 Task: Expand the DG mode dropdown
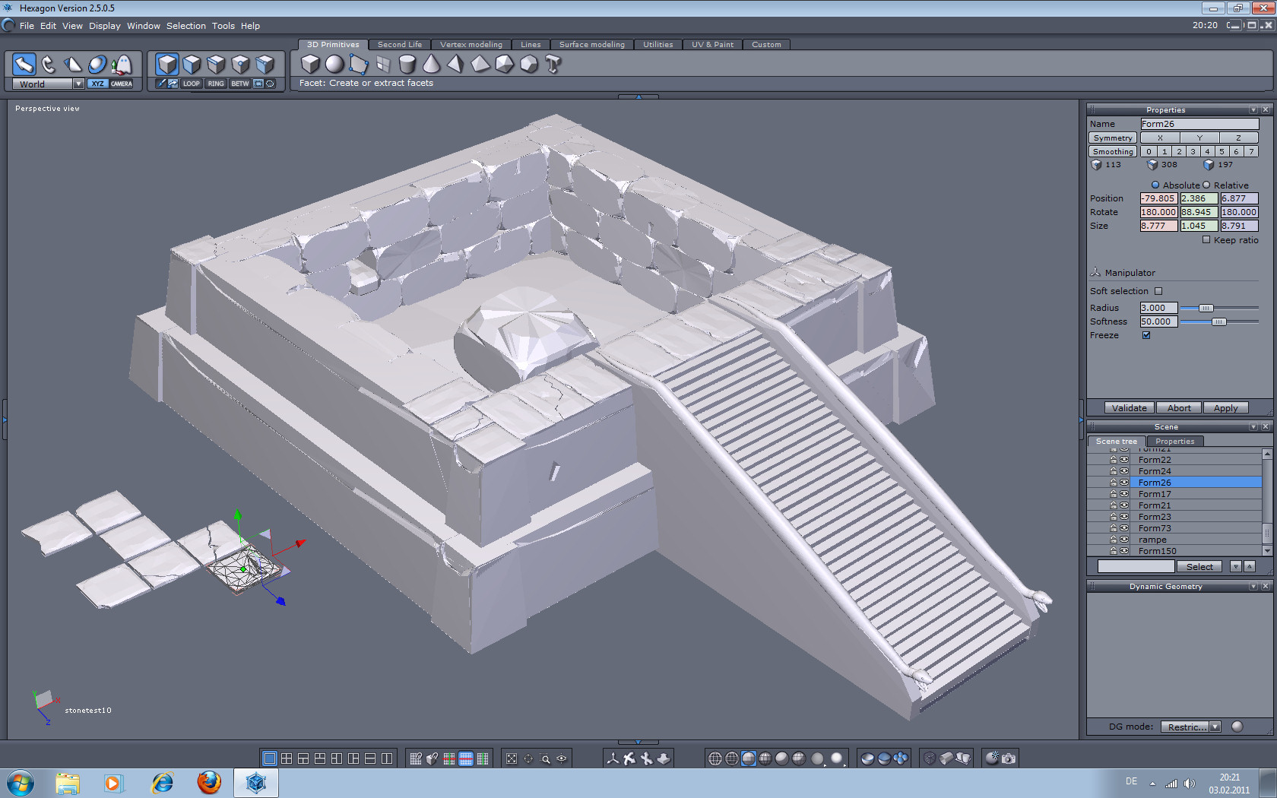[x=1215, y=727]
